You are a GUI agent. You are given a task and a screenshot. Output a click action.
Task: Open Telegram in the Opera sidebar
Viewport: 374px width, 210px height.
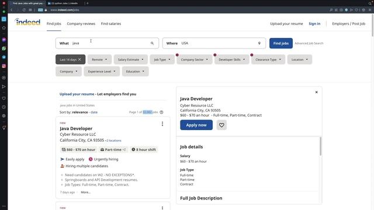coord(4,57)
